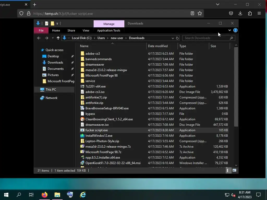Viewport: 267px width, 200px height.
Task: Open the Application Tools ribbon tab
Action: coord(109,30)
